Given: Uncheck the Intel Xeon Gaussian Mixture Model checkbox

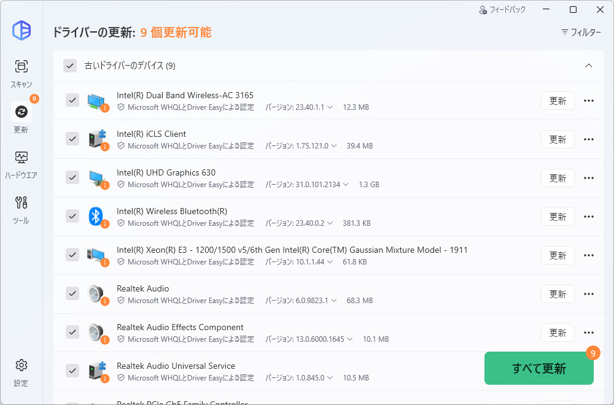Looking at the screenshot, I should (x=72, y=255).
